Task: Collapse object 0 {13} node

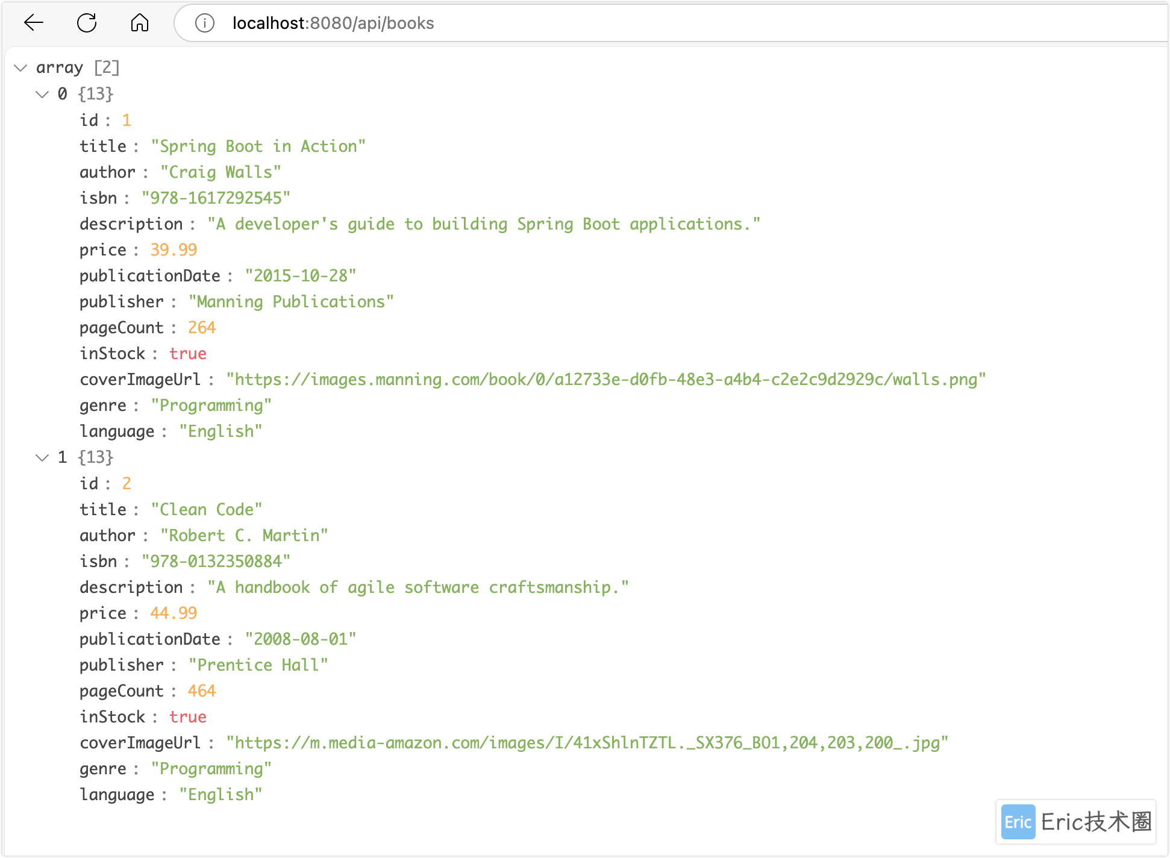Action: point(42,94)
